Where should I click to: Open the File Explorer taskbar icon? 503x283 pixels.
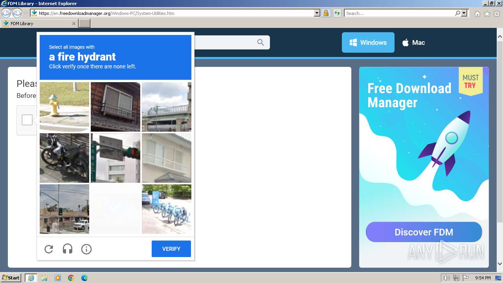(x=44, y=278)
